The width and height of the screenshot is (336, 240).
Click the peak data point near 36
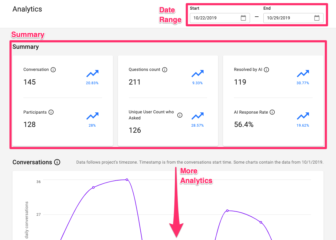[127, 180]
